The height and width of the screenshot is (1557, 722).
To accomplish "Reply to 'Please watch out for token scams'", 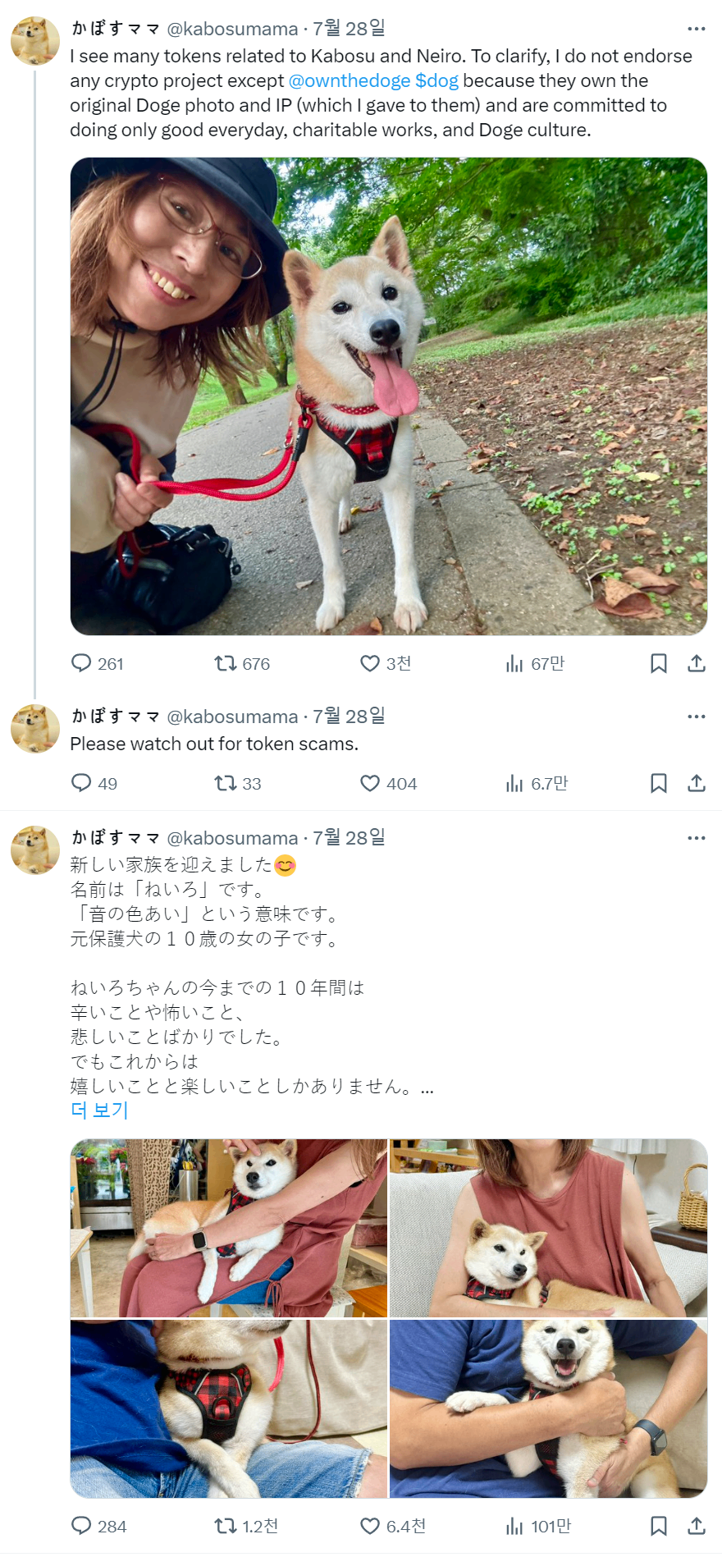I will (94, 783).
